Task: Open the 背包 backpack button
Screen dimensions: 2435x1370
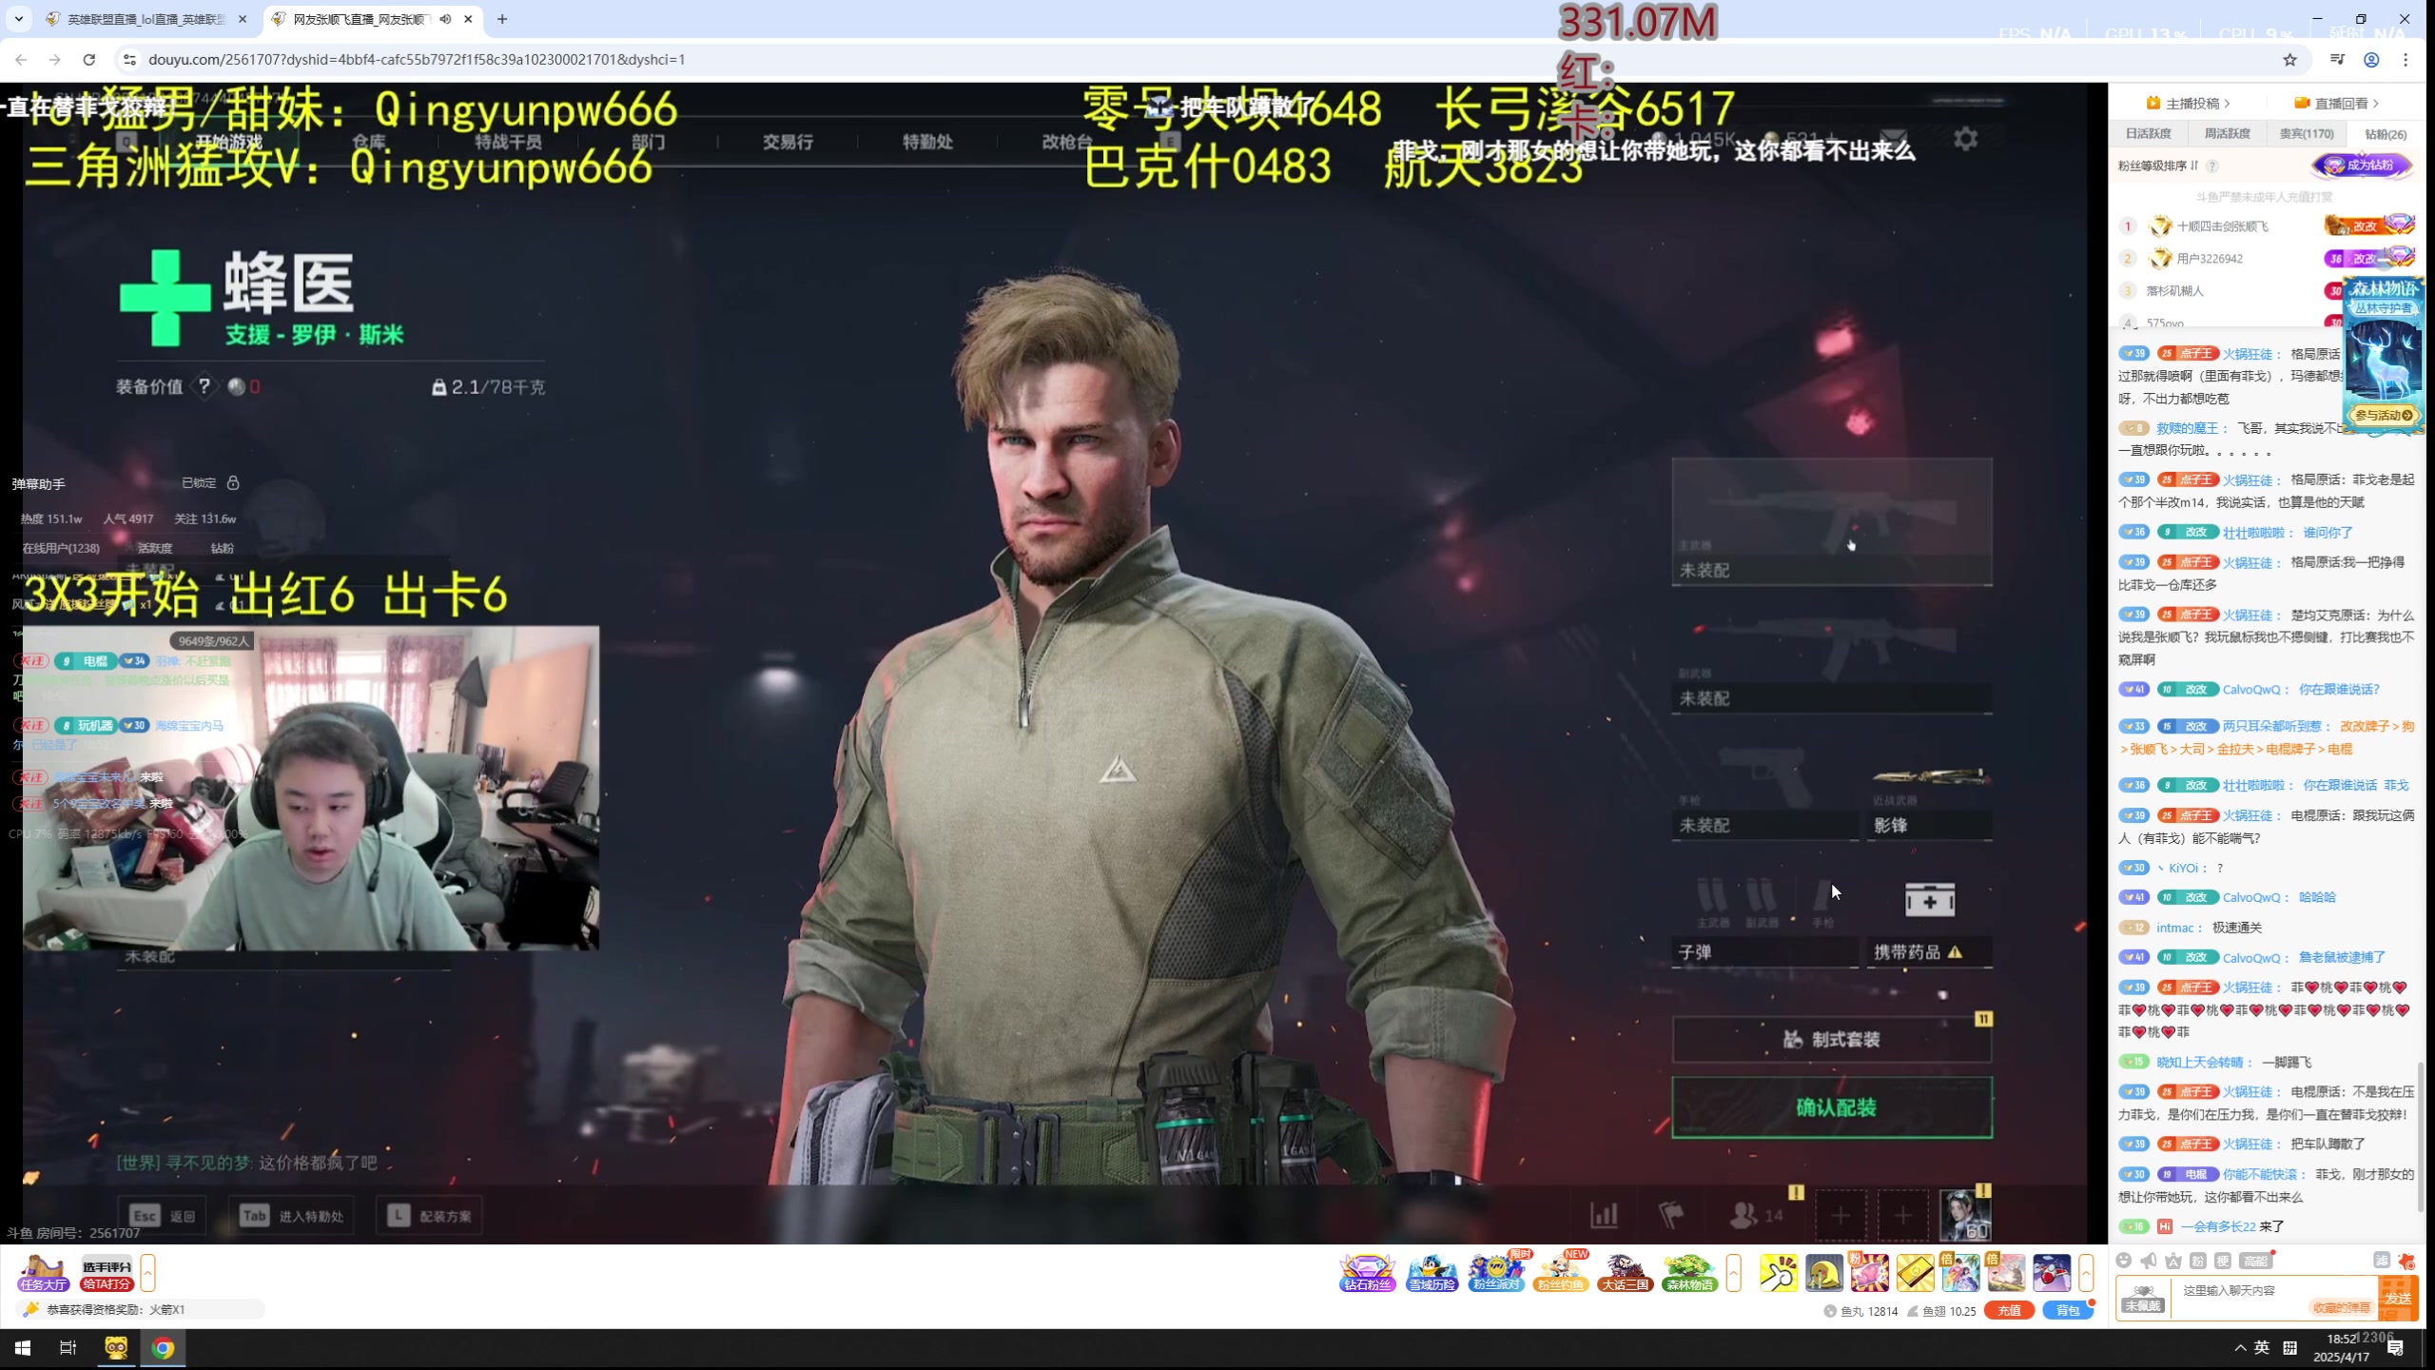Action: coord(2067,1310)
